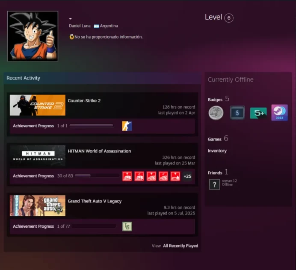View the first red HITMAN achievement icon
This screenshot has width=296, height=270.
pyautogui.click(x=127, y=176)
